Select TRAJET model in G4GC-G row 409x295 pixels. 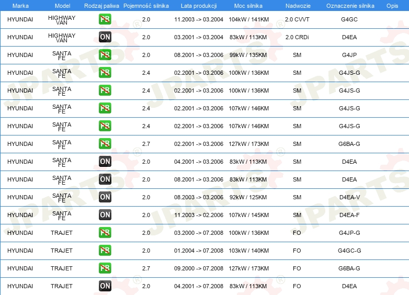[62, 251]
